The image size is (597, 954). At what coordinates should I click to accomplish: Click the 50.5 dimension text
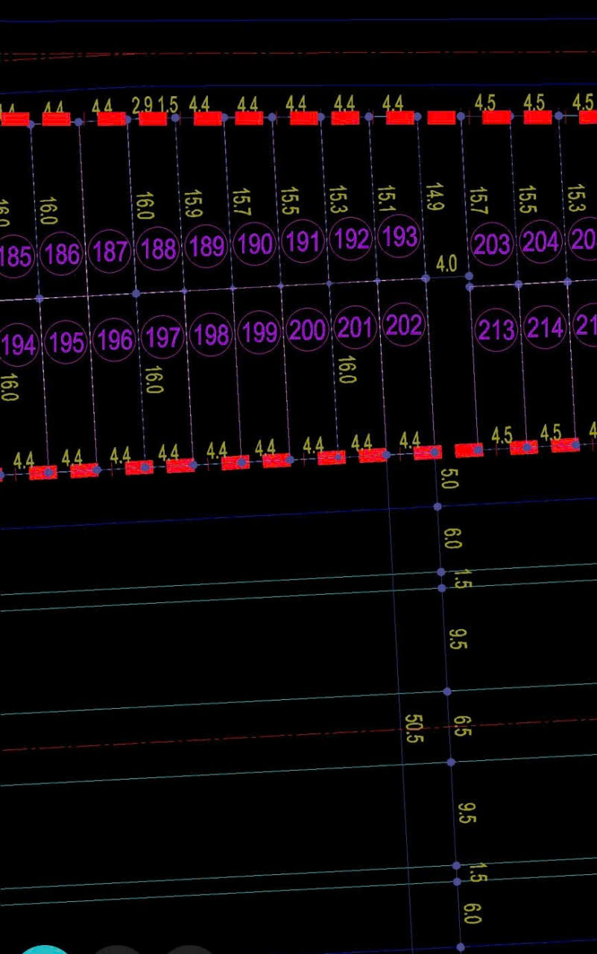pos(413,728)
